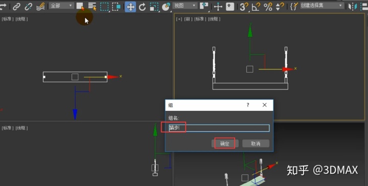
Task: Click the Select and Place tool
Action: coord(166,7)
